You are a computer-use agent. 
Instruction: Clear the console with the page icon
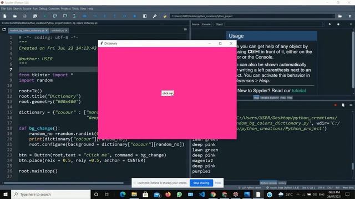coord(343,105)
